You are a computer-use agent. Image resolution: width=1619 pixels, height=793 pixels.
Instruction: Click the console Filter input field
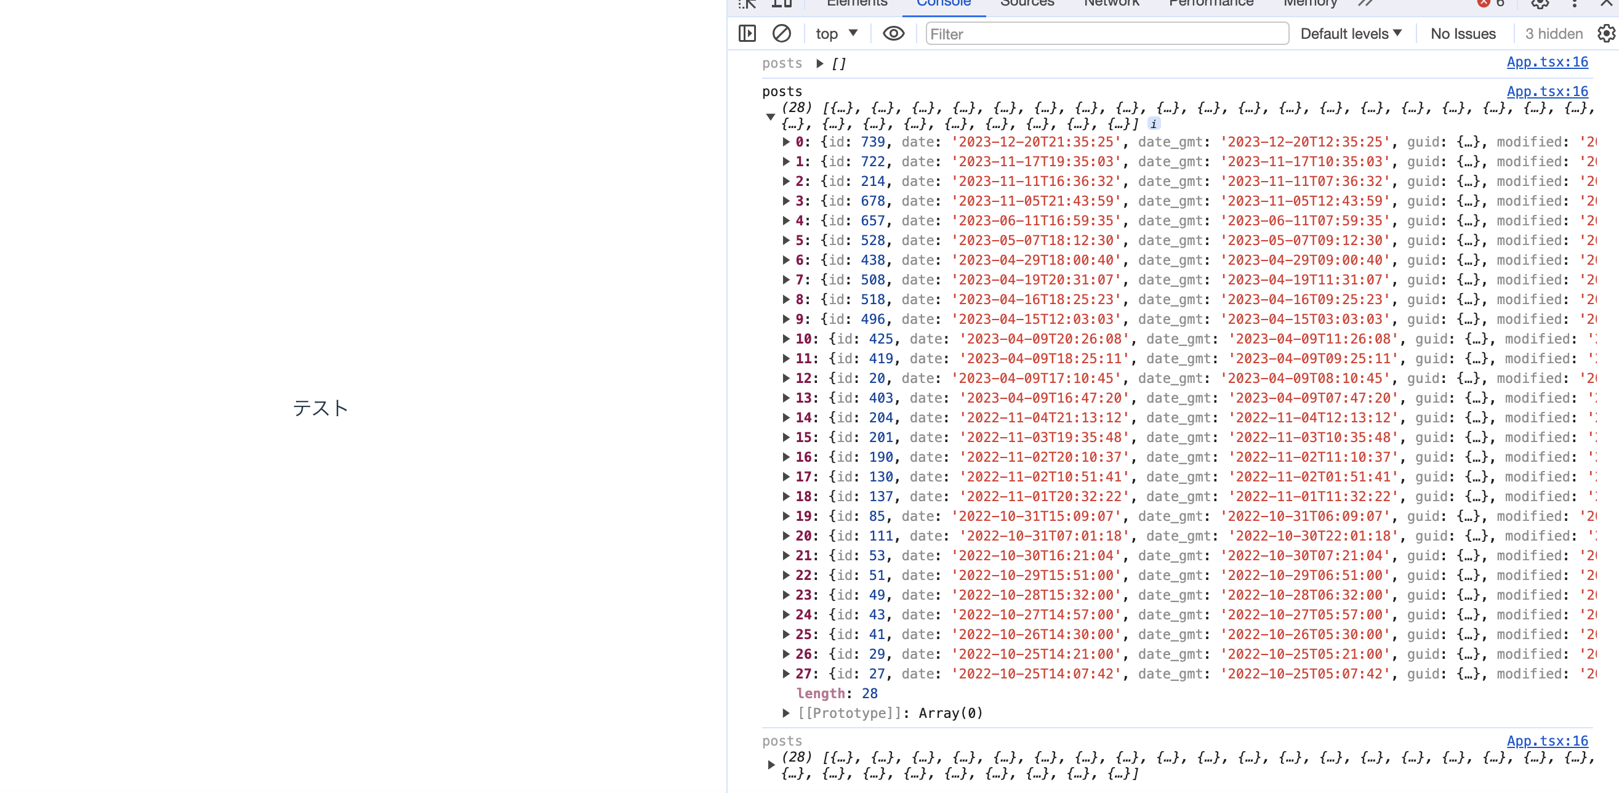(1106, 33)
